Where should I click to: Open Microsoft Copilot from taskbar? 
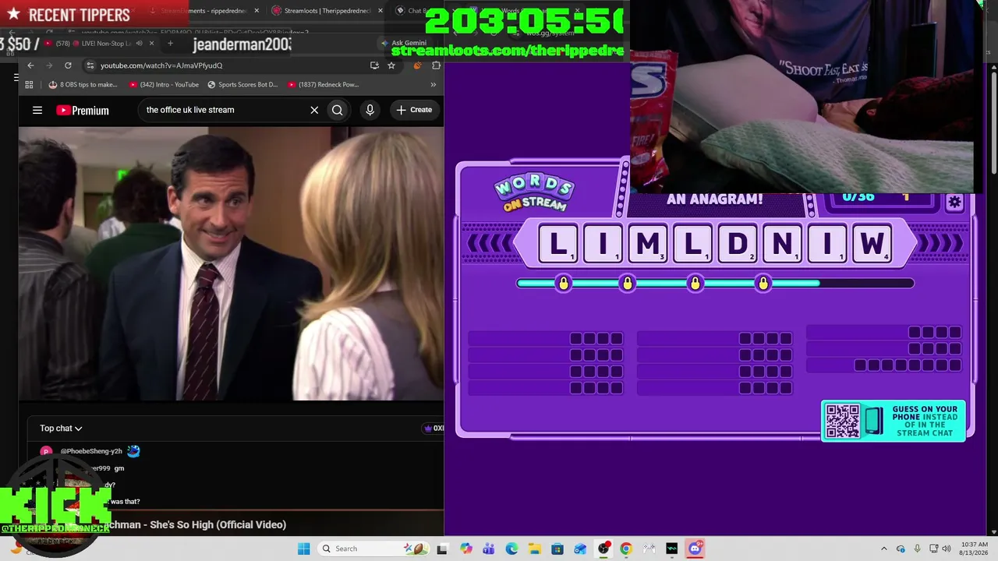click(466, 549)
